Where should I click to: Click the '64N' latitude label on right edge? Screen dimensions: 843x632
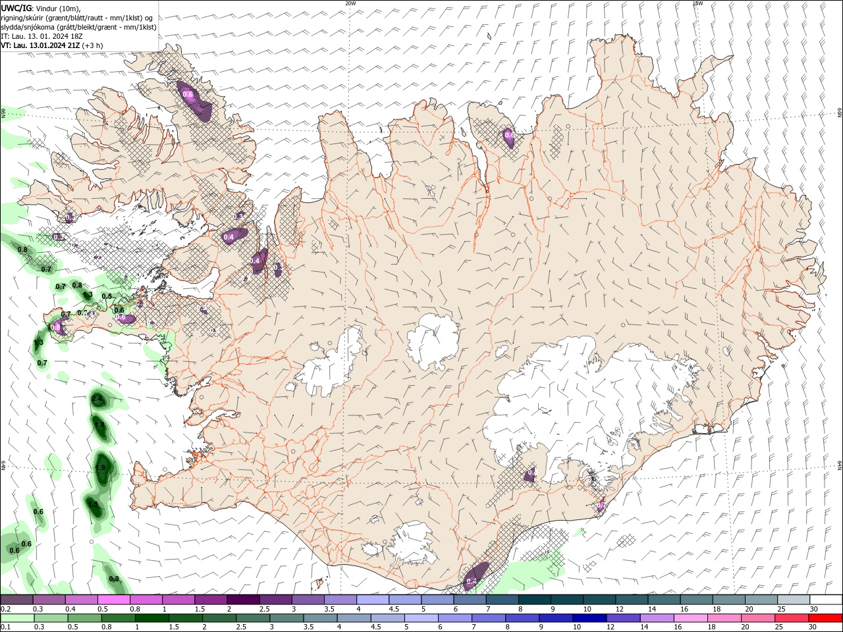840,465
